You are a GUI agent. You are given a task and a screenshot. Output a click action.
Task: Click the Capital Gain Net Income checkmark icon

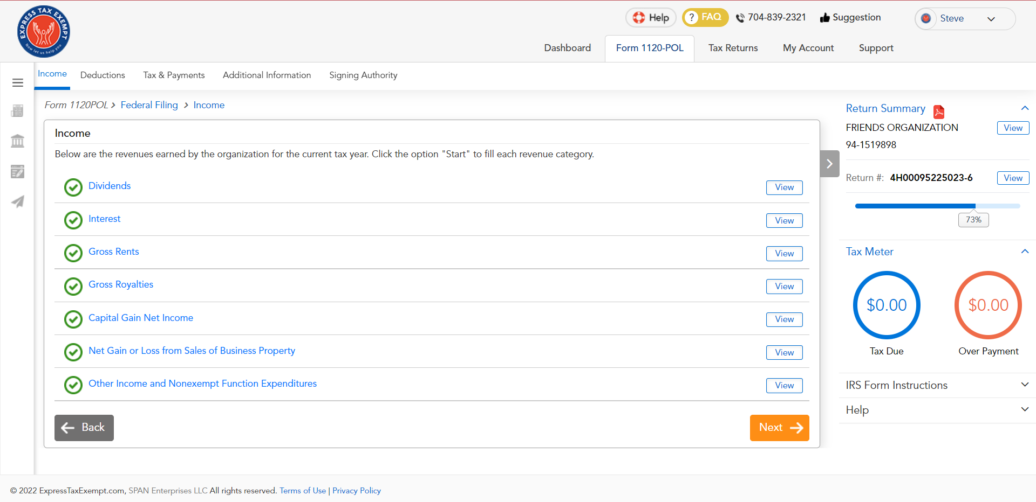[x=73, y=319]
